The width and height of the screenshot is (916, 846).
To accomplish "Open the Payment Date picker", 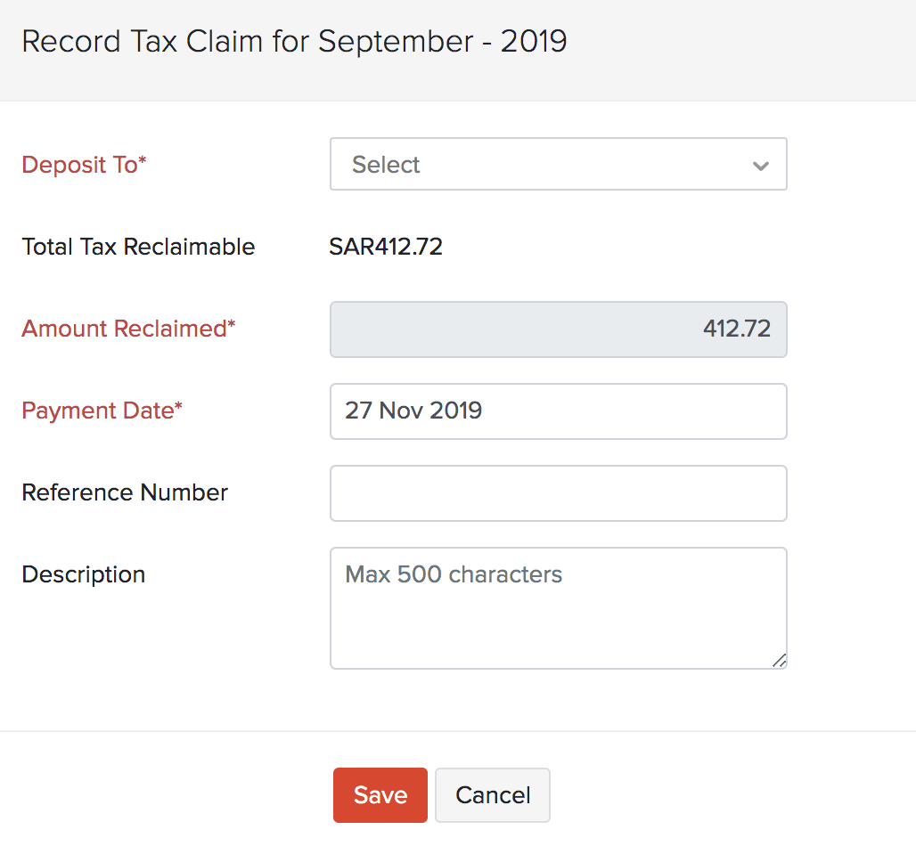I will pos(558,411).
